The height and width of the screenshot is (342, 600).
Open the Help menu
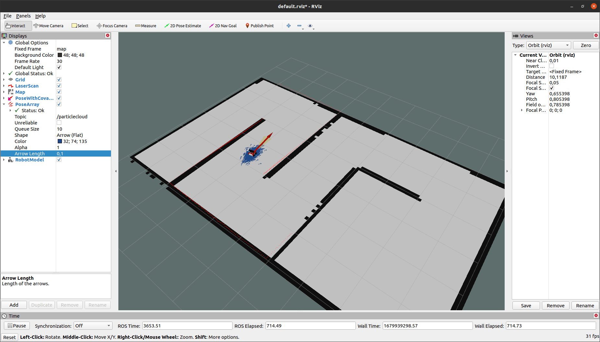(x=41, y=16)
